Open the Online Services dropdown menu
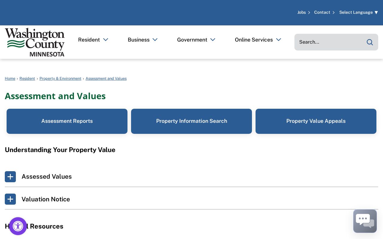This screenshot has height=239, width=383. 258,40
